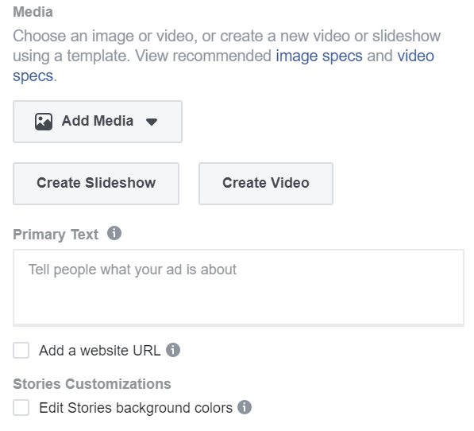The width and height of the screenshot is (474, 431).
Task: Focus the Primary Text input box
Action: point(238,287)
